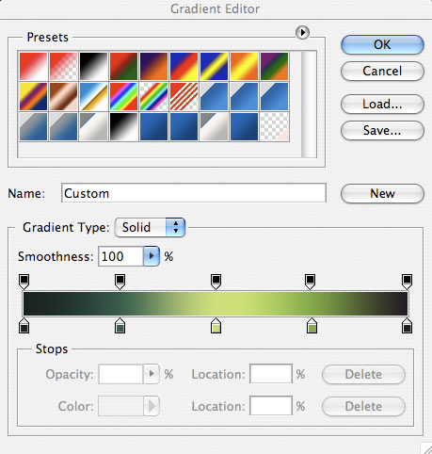This screenshot has height=454, width=432.
Task: Select the dark teal green color stop
Action: point(120,325)
